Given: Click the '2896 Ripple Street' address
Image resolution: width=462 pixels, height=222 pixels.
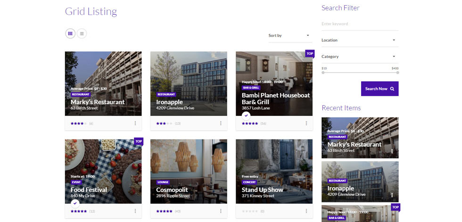Looking at the screenshot, I should coord(173,196).
